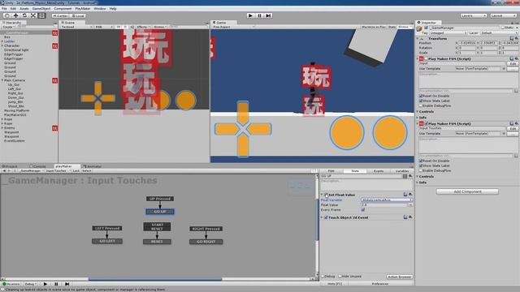Toggle Center pivot button

[60, 15]
